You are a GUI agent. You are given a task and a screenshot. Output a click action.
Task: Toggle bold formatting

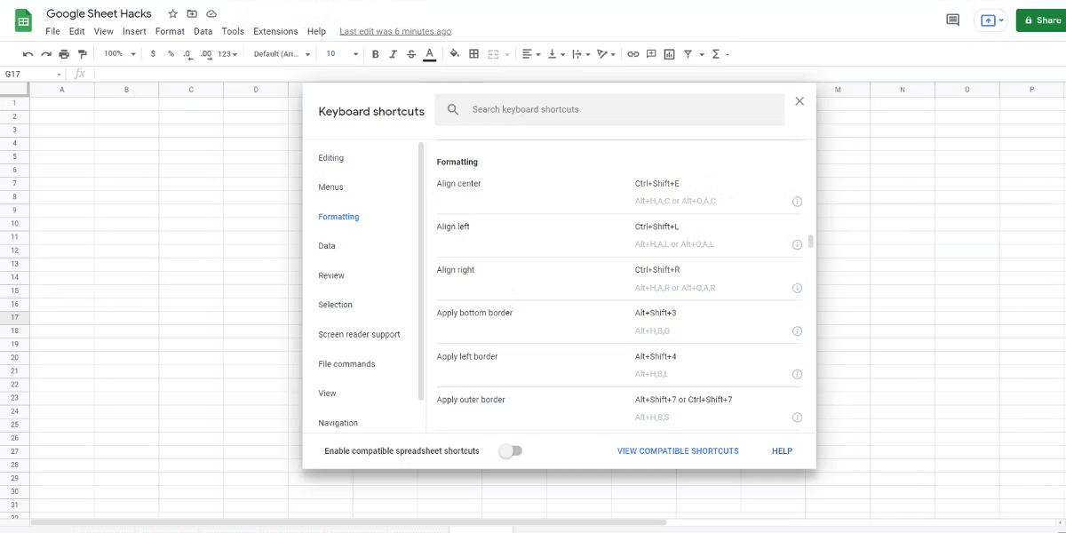(x=375, y=54)
